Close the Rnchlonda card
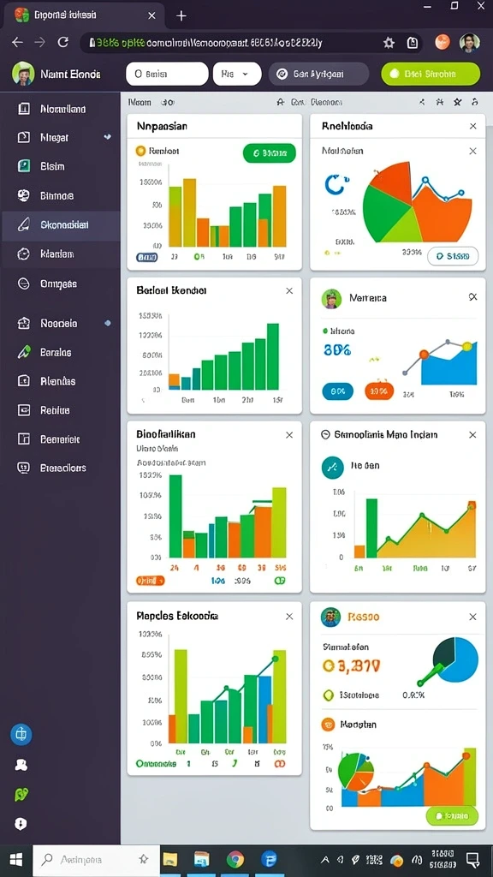This screenshot has width=493, height=877. pyautogui.click(x=472, y=127)
